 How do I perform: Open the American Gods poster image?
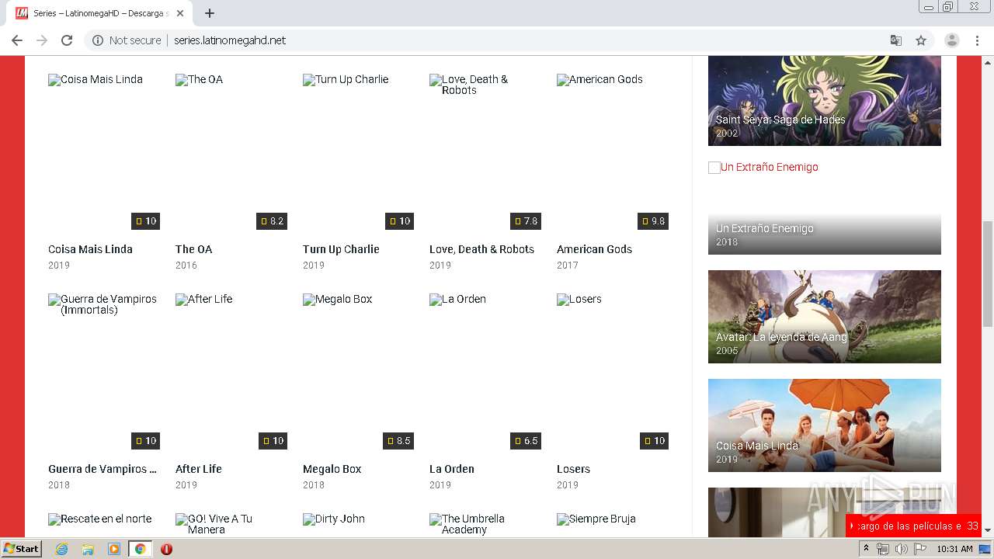coord(613,151)
